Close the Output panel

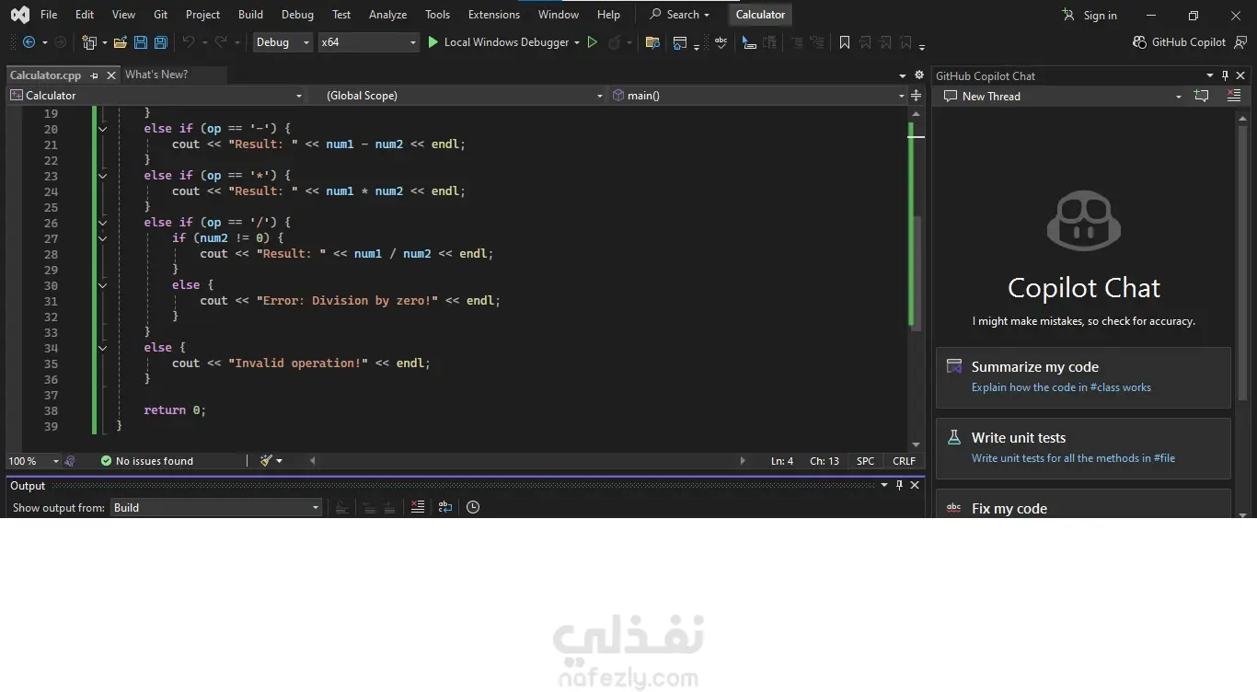click(915, 485)
